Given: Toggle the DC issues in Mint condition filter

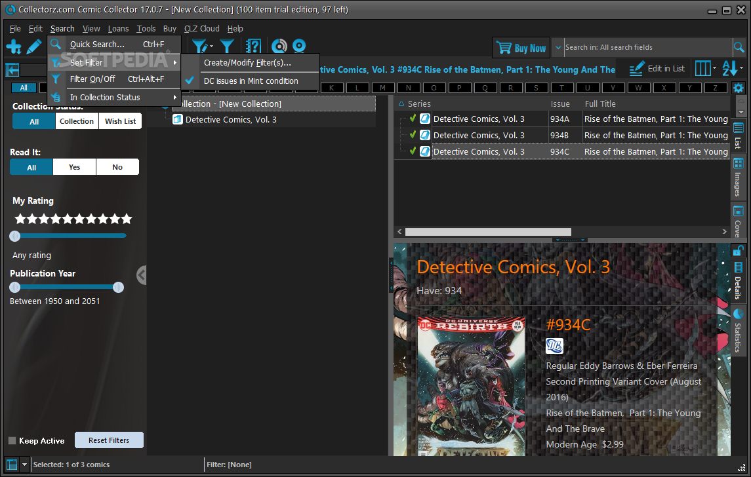Looking at the screenshot, I should [251, 81].
